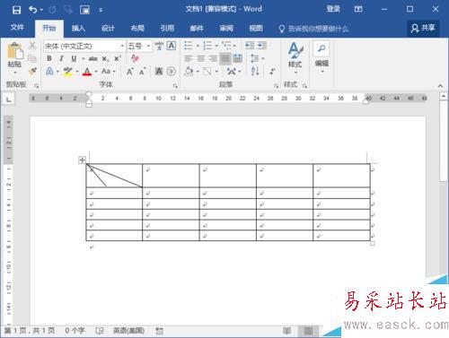The width and height of the screenshot is (449, 338).
Task: Switch to the Review tab
Action: tap(226, 29)
